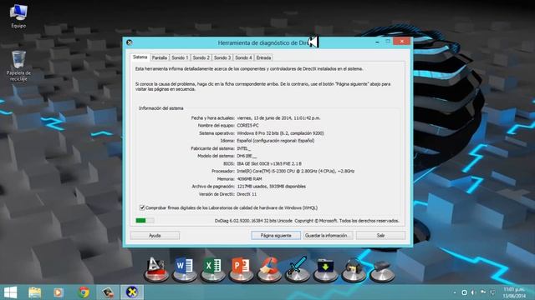Click the 'Fecha y hora actuales' date value

click(x=278, y=118)
